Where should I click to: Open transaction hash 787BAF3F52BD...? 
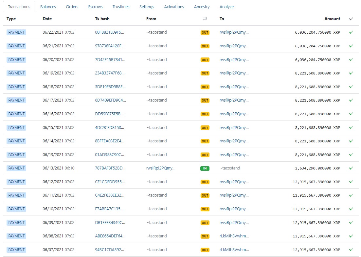110,168
